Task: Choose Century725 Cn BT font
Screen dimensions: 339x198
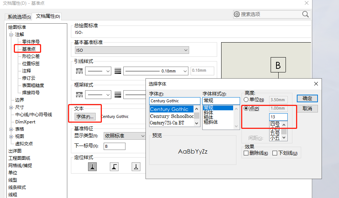Action: coord(167,123)
